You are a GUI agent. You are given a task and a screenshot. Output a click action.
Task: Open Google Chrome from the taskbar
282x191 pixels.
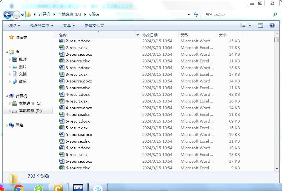click(19, 188)
